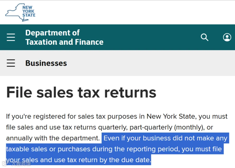Expand the Businesses section menu icon

point(11,63)
